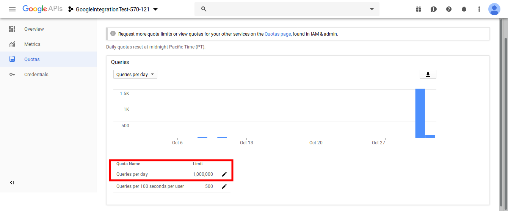Screen dimensions: 508x211
Task: Click the user account avatar
Action: point(494,9)
